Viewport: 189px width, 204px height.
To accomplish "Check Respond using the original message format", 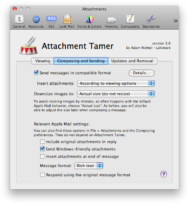I will 42,175.
